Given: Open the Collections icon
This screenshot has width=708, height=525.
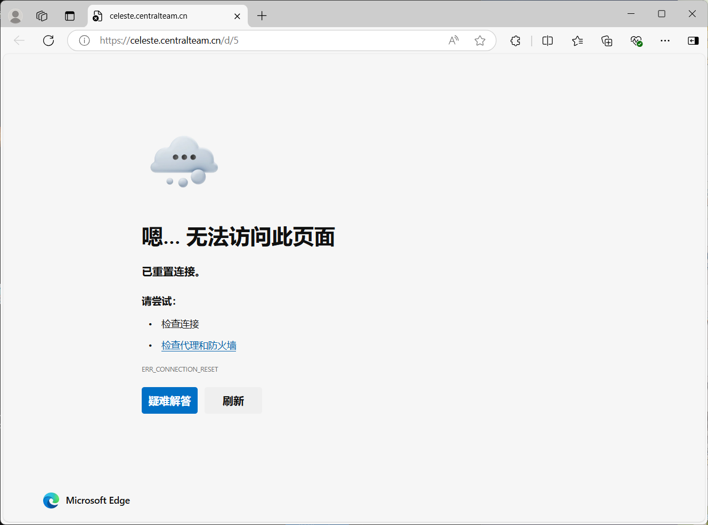Looking at the screenshot, I should pos(607,40).
